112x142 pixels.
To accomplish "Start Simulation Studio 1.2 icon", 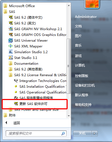I will [x=11, y=52].
